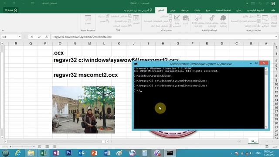Open COM Add-ins dialog
279x157 pixels.
pos(198,21)
